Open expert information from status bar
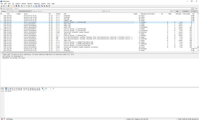Viewport: 199px width, 120px height. [x=2, y=119]
